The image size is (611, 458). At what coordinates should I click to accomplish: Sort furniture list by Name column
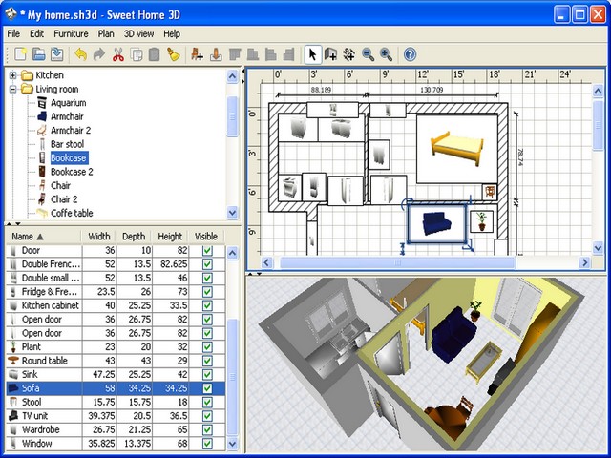44,237
